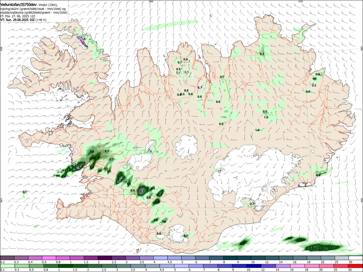Click the dark teal 8 swatch, upper legend
The width and height of the screenshot is (363, 272).
tap(230, 258)
